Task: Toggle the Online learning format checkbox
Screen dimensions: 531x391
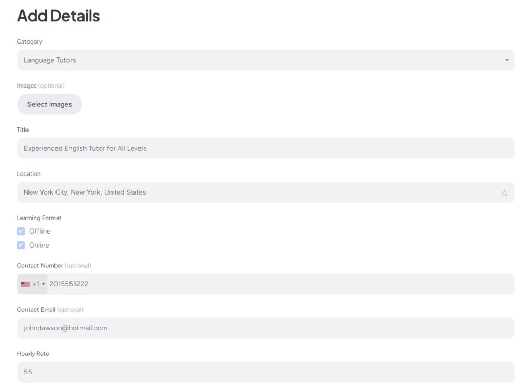Action: tap(21, 245)
